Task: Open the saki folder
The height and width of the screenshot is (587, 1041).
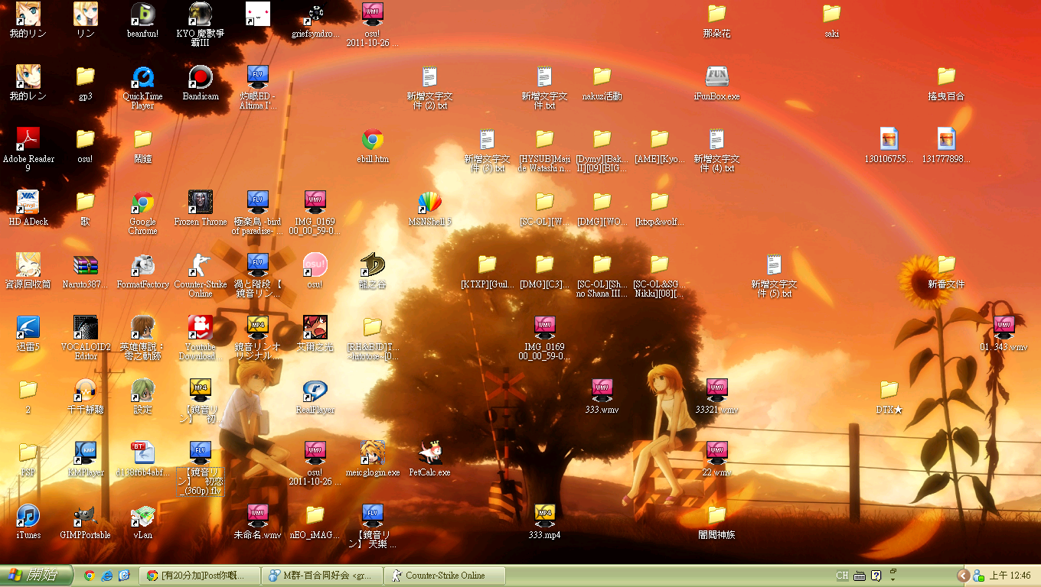Action: tap(831, 14)
